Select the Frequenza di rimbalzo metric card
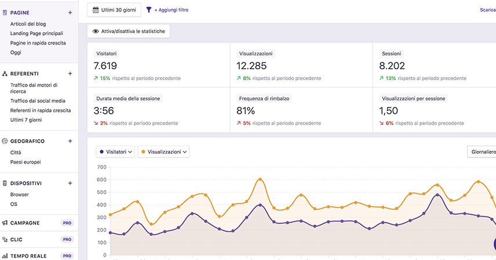The height and width of the screenshot is (260, 496). point(301,110)
